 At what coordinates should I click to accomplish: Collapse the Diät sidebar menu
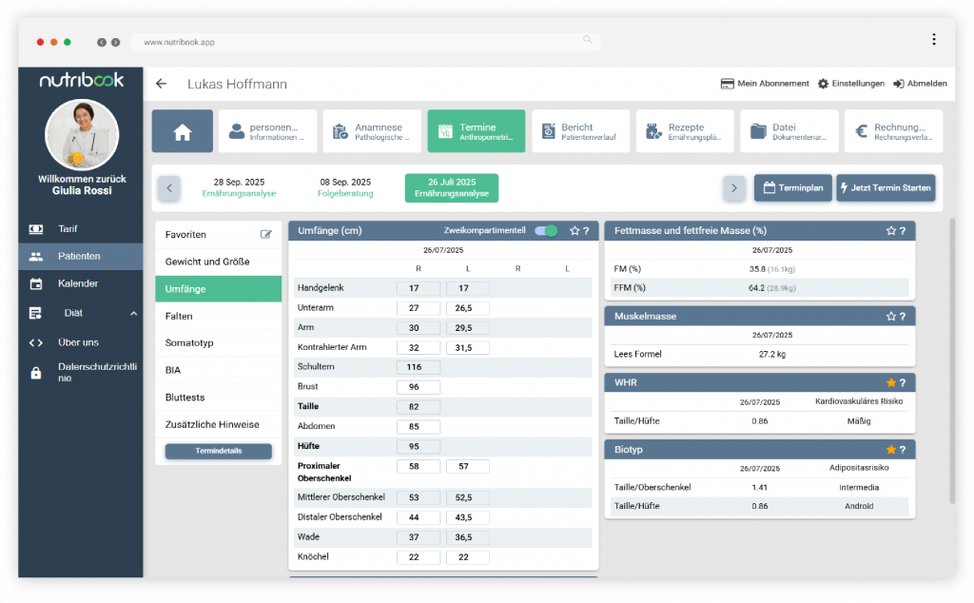point(133,313)
